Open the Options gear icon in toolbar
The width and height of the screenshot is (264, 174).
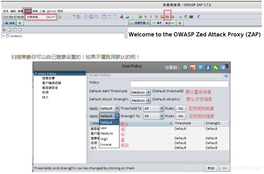pyautogui.click(x=60, y=17)
